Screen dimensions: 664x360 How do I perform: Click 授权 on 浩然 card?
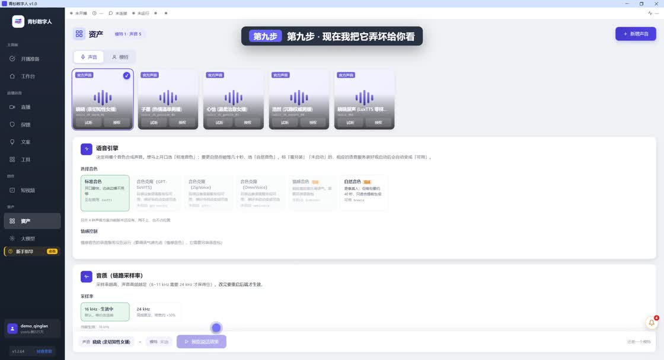point(313,123)
